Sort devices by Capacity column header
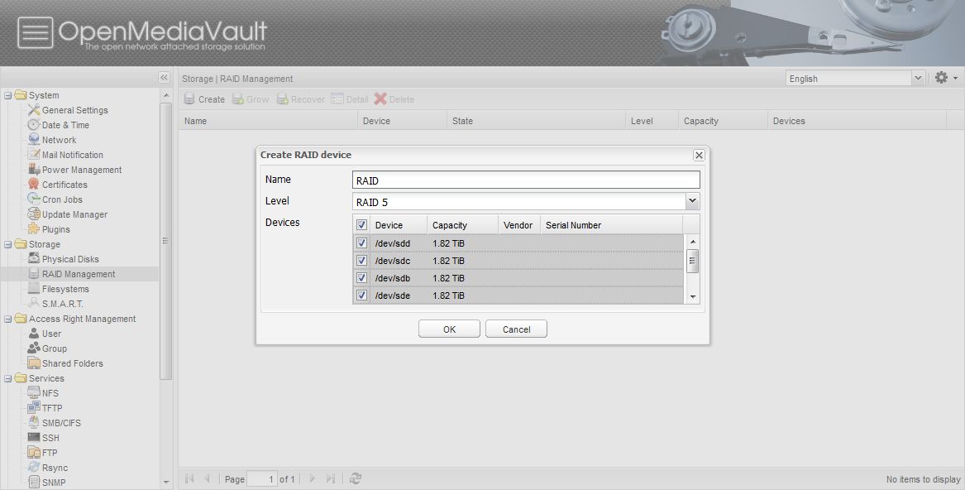The image size is (965, 490). (x=462, y=225)
